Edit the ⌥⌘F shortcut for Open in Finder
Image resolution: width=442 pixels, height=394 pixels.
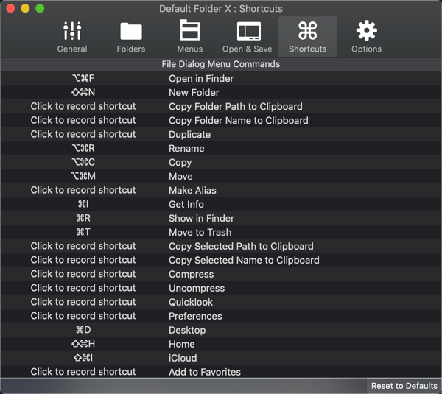coord(83,78)
